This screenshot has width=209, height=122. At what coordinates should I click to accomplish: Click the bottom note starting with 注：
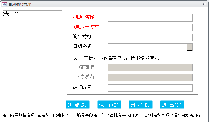(101, 115)
